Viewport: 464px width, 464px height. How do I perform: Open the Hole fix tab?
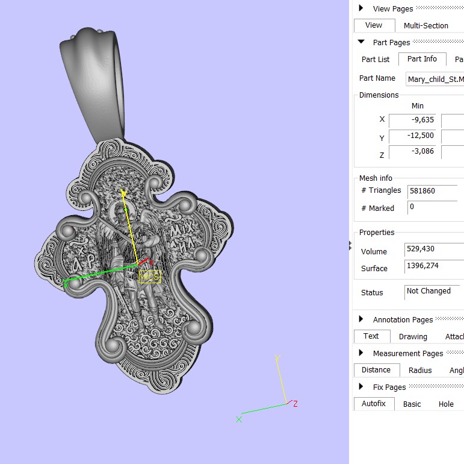[446, 404]
